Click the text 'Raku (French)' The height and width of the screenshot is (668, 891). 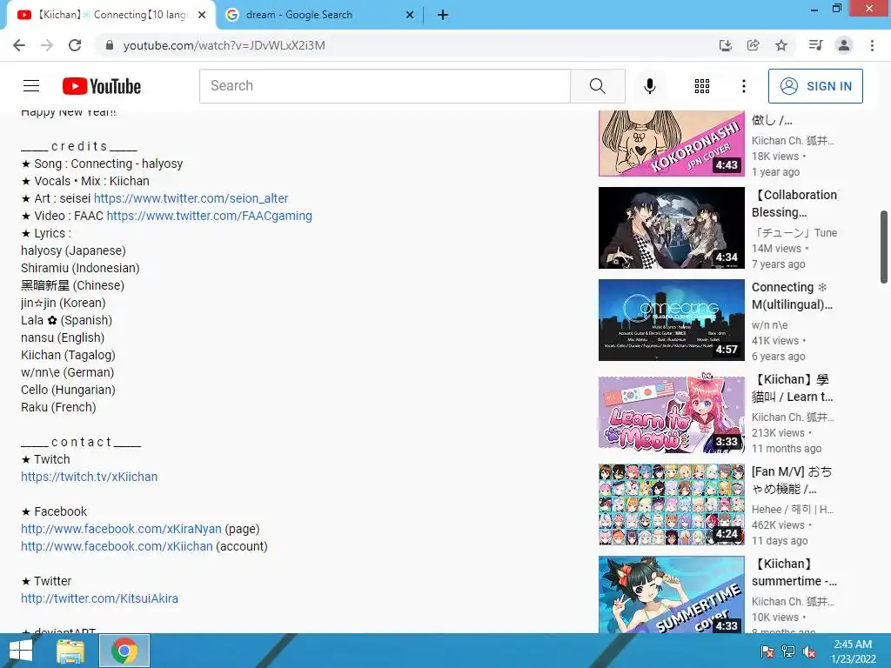pyautogui.click(x=58, y=407)
